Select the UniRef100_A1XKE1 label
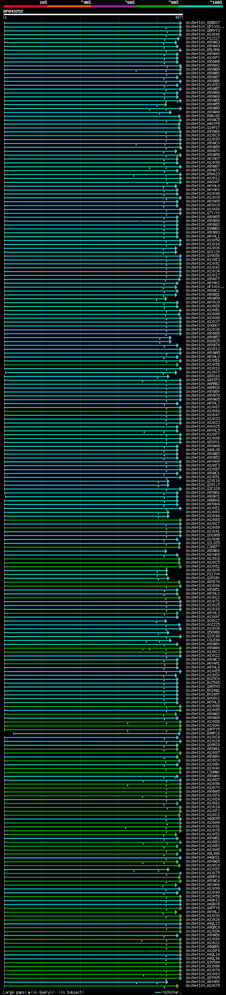The height and width of the screenshot is (995, 226). point(203,508)
